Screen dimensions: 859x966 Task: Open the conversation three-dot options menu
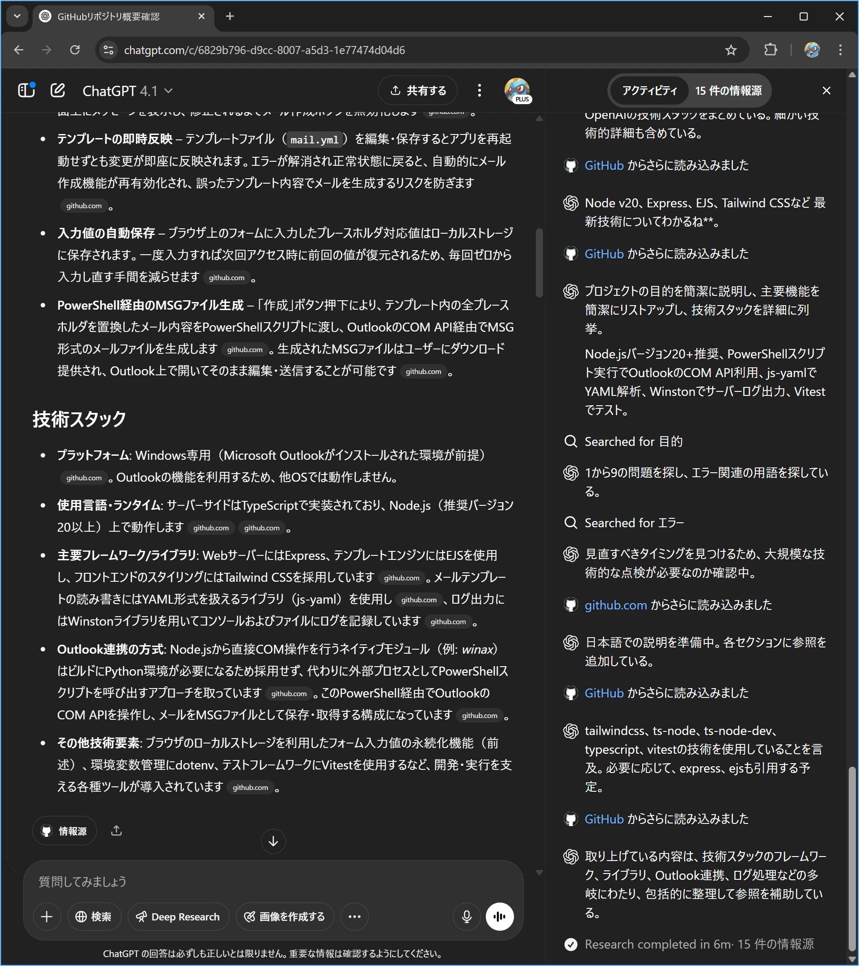tap(480, 90)
